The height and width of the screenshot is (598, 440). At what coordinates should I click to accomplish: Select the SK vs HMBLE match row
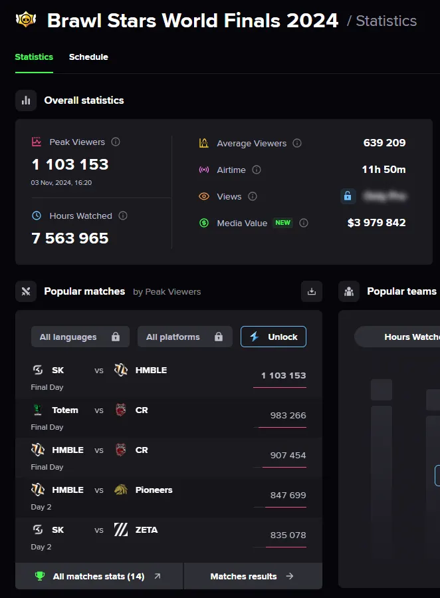(166, 376)
